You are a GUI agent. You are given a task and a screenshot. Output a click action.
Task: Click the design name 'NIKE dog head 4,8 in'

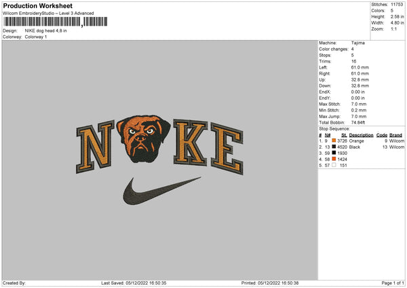(45, 31)
